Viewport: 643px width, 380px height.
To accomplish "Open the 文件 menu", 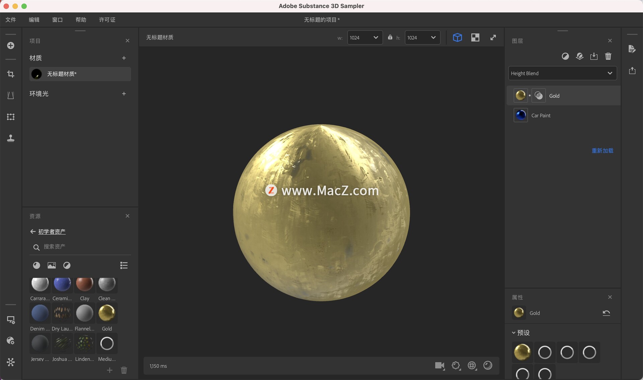I will point(10,20).
